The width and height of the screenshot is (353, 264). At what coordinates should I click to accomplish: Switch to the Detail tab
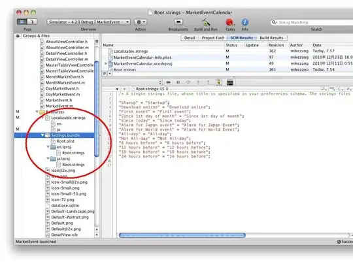[190, 38]
